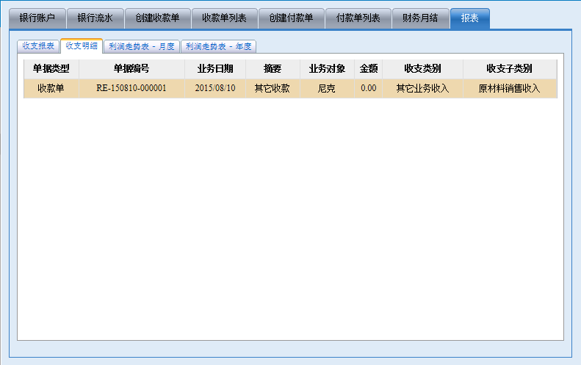Open the 财务月结 tab
This screenshot has width=581, height=365.
click(420, 18)
